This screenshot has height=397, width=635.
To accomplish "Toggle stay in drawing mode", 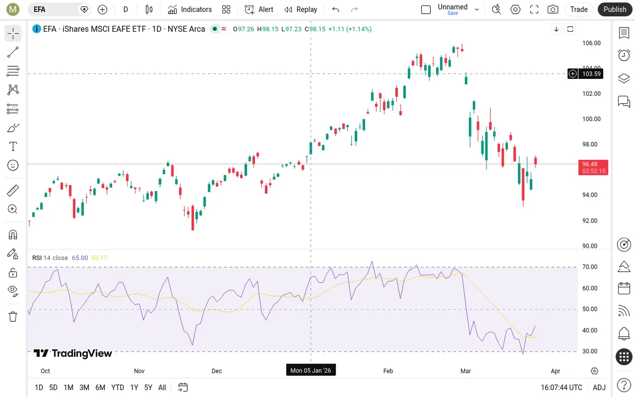I will tap(13, 254).
